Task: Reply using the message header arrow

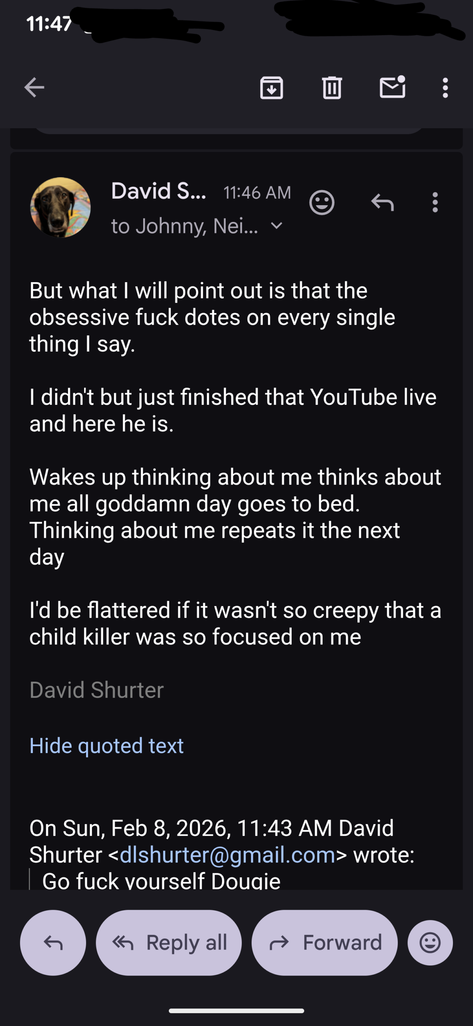Action: (x=383, y=203)
